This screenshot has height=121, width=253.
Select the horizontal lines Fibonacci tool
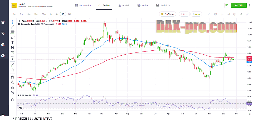[12, 32]
